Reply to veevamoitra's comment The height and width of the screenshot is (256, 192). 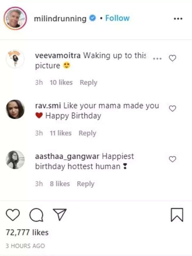click(x=89, y=83)
